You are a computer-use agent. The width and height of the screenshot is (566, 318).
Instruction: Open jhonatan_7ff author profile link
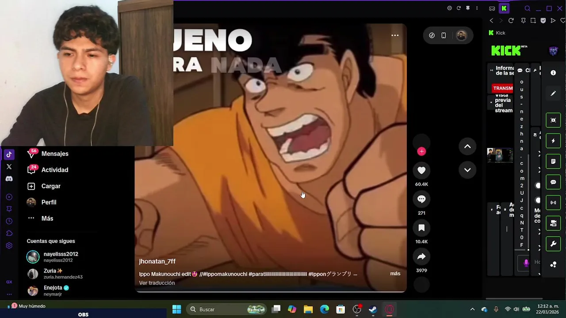pyautogui.click(x=157, y=261)
